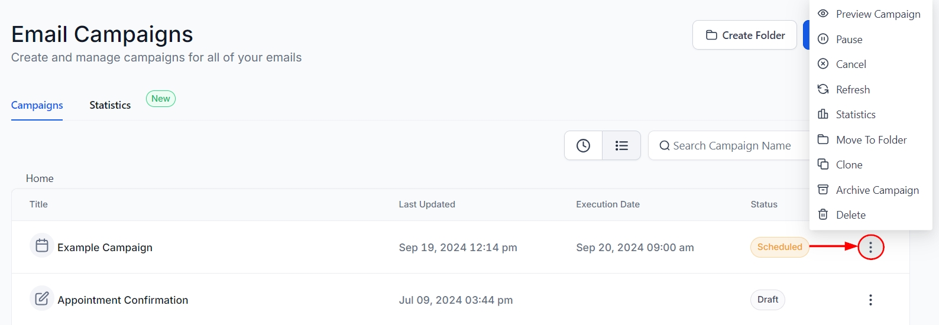939x325 pixels.
Task: Open the Example Campaign title link
Action: [105, 248]
